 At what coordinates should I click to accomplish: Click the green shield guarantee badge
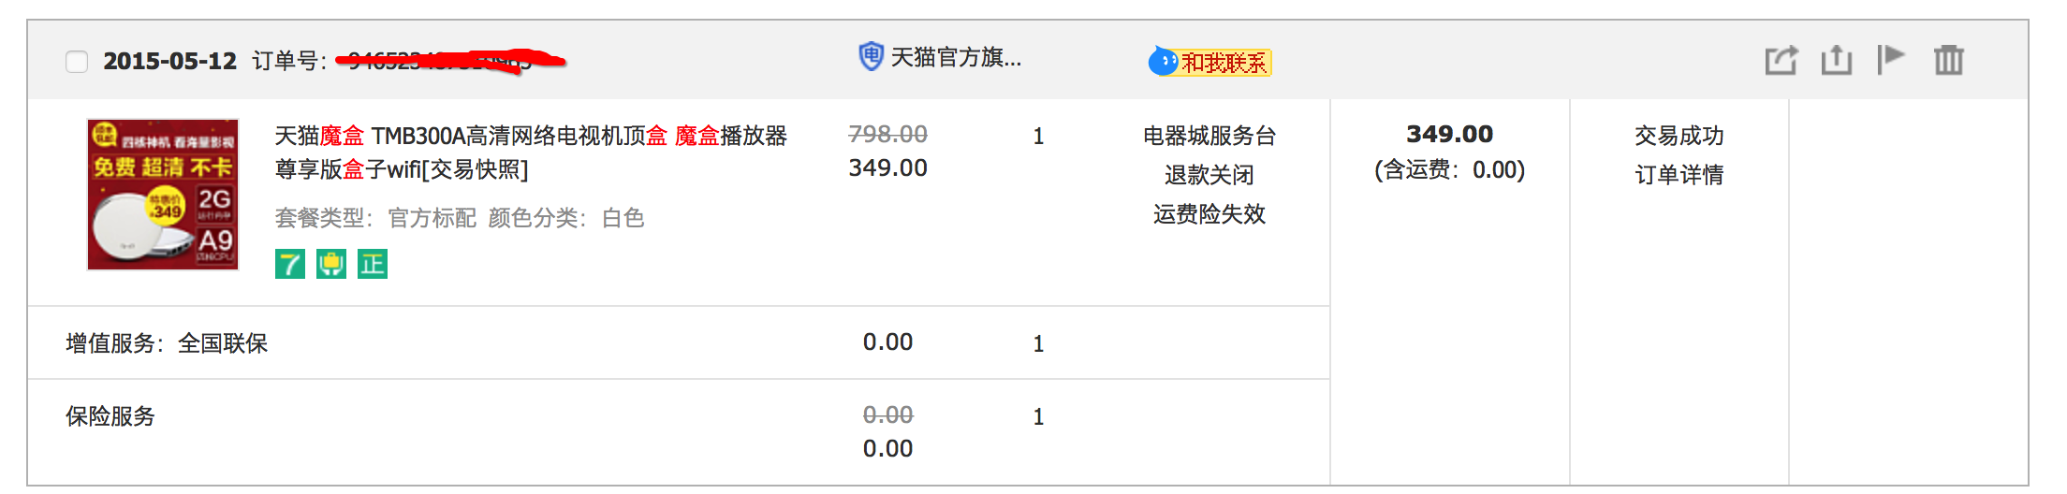(x=331, y=264)
